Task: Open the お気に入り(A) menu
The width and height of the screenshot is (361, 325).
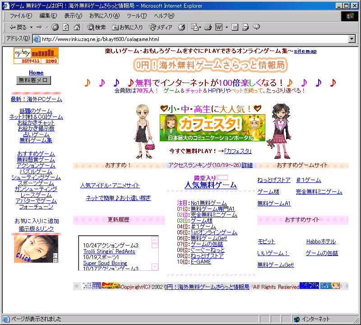Action: (x=105, y=16)
